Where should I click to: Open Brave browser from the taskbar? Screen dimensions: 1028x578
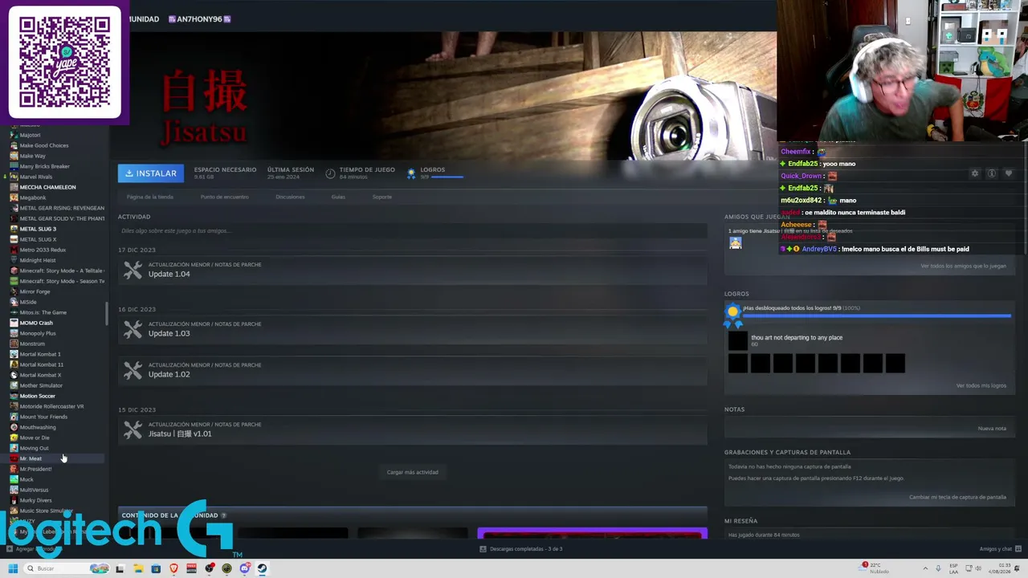point(173,568)
